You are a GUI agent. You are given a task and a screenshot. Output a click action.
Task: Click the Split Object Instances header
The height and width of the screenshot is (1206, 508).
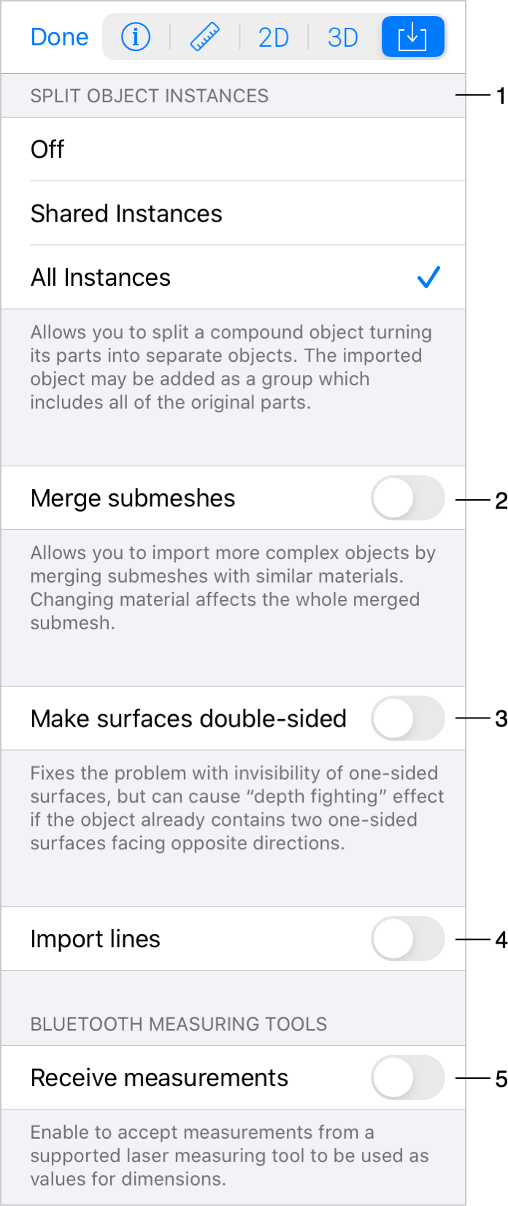[x=150, y=96]
